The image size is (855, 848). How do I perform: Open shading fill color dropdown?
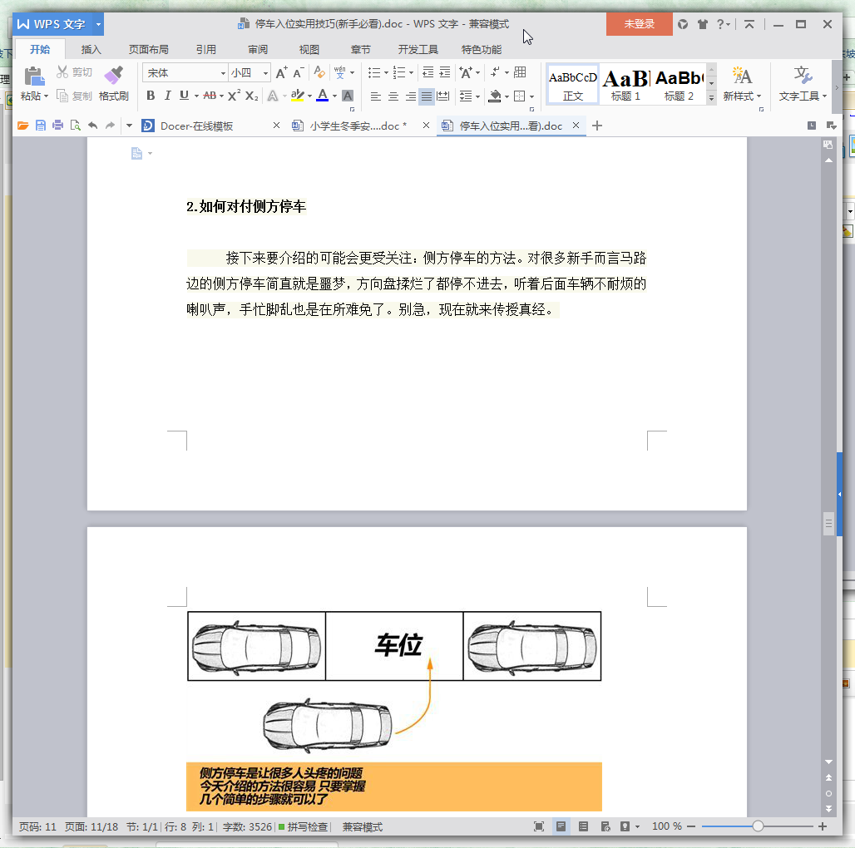point(507,97)
